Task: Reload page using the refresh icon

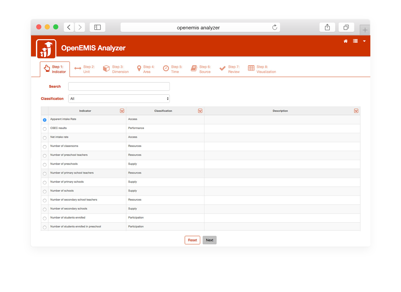Action: point(275,27)
